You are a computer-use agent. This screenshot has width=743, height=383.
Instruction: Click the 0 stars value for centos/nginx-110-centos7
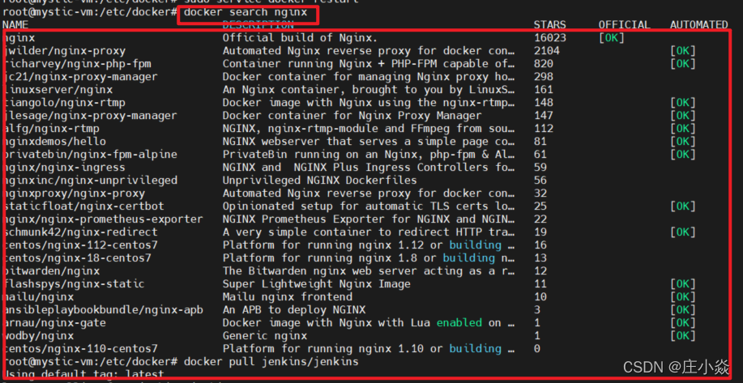(x=537, y=349)
